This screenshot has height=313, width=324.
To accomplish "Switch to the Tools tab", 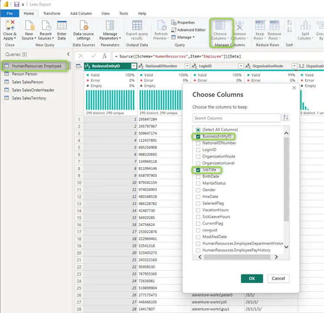I will [124, 13].
